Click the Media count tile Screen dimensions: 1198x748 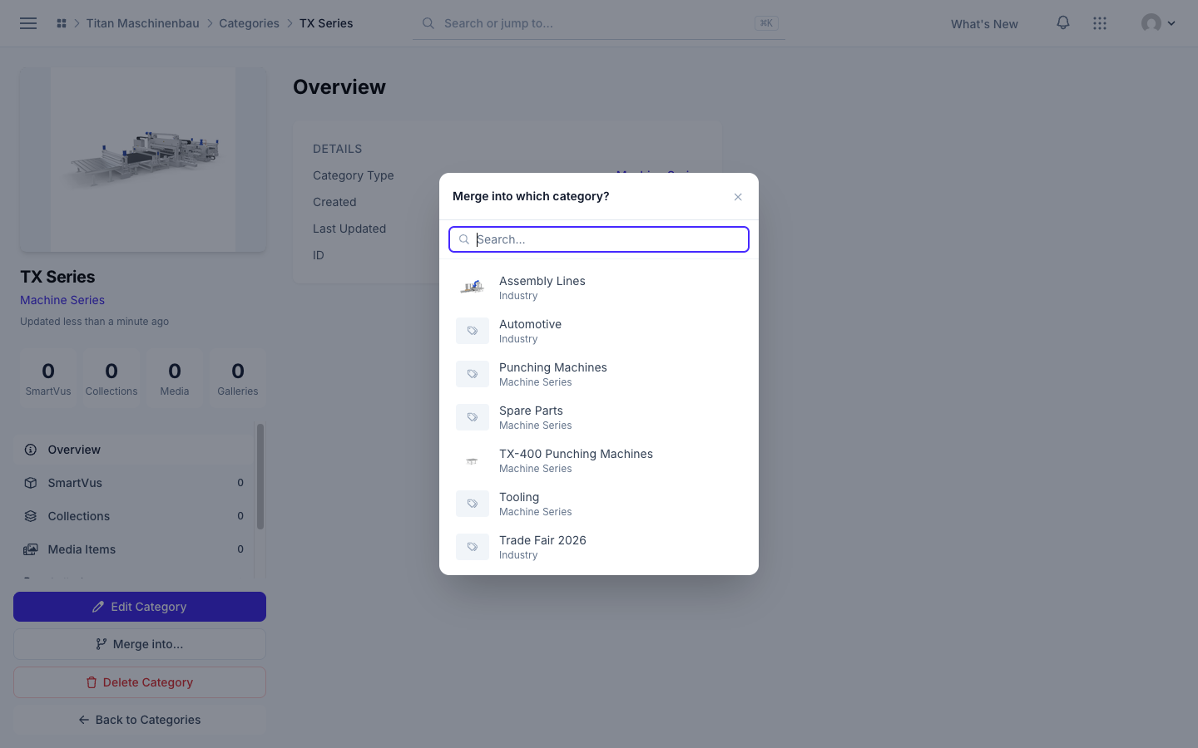click(x=175, y=378)
